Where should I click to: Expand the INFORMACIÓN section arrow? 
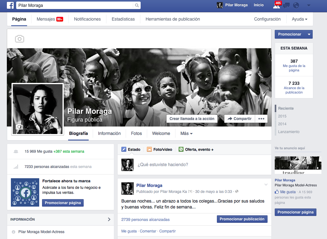[109, 219]
